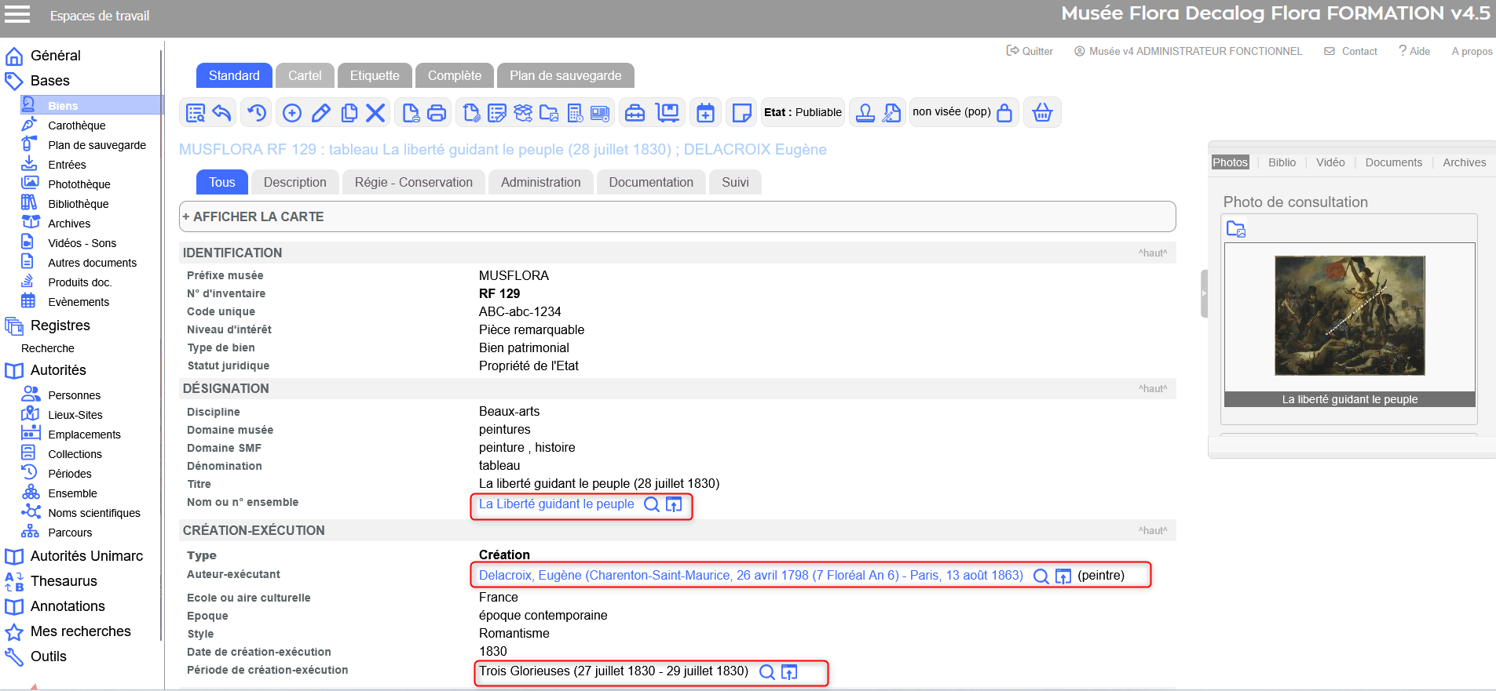Screen dimensions: 1496x691
Task: Add record to basket icon
Action: pos(1042,113)
